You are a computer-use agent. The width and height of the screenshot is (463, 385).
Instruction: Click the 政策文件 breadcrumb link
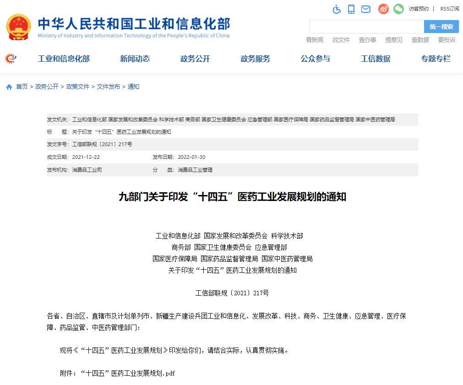[78, 87]
